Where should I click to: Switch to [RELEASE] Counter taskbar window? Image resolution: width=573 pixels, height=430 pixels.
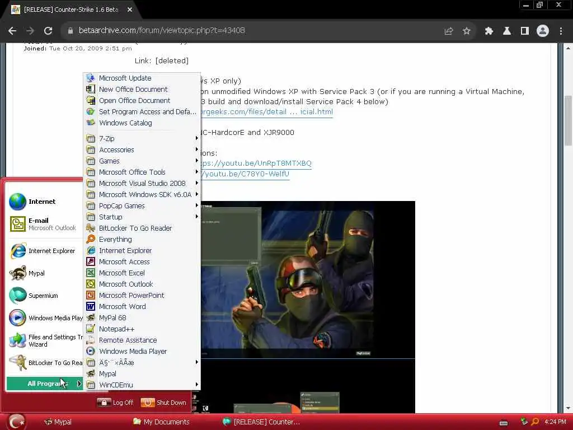[x=261, y=422]
